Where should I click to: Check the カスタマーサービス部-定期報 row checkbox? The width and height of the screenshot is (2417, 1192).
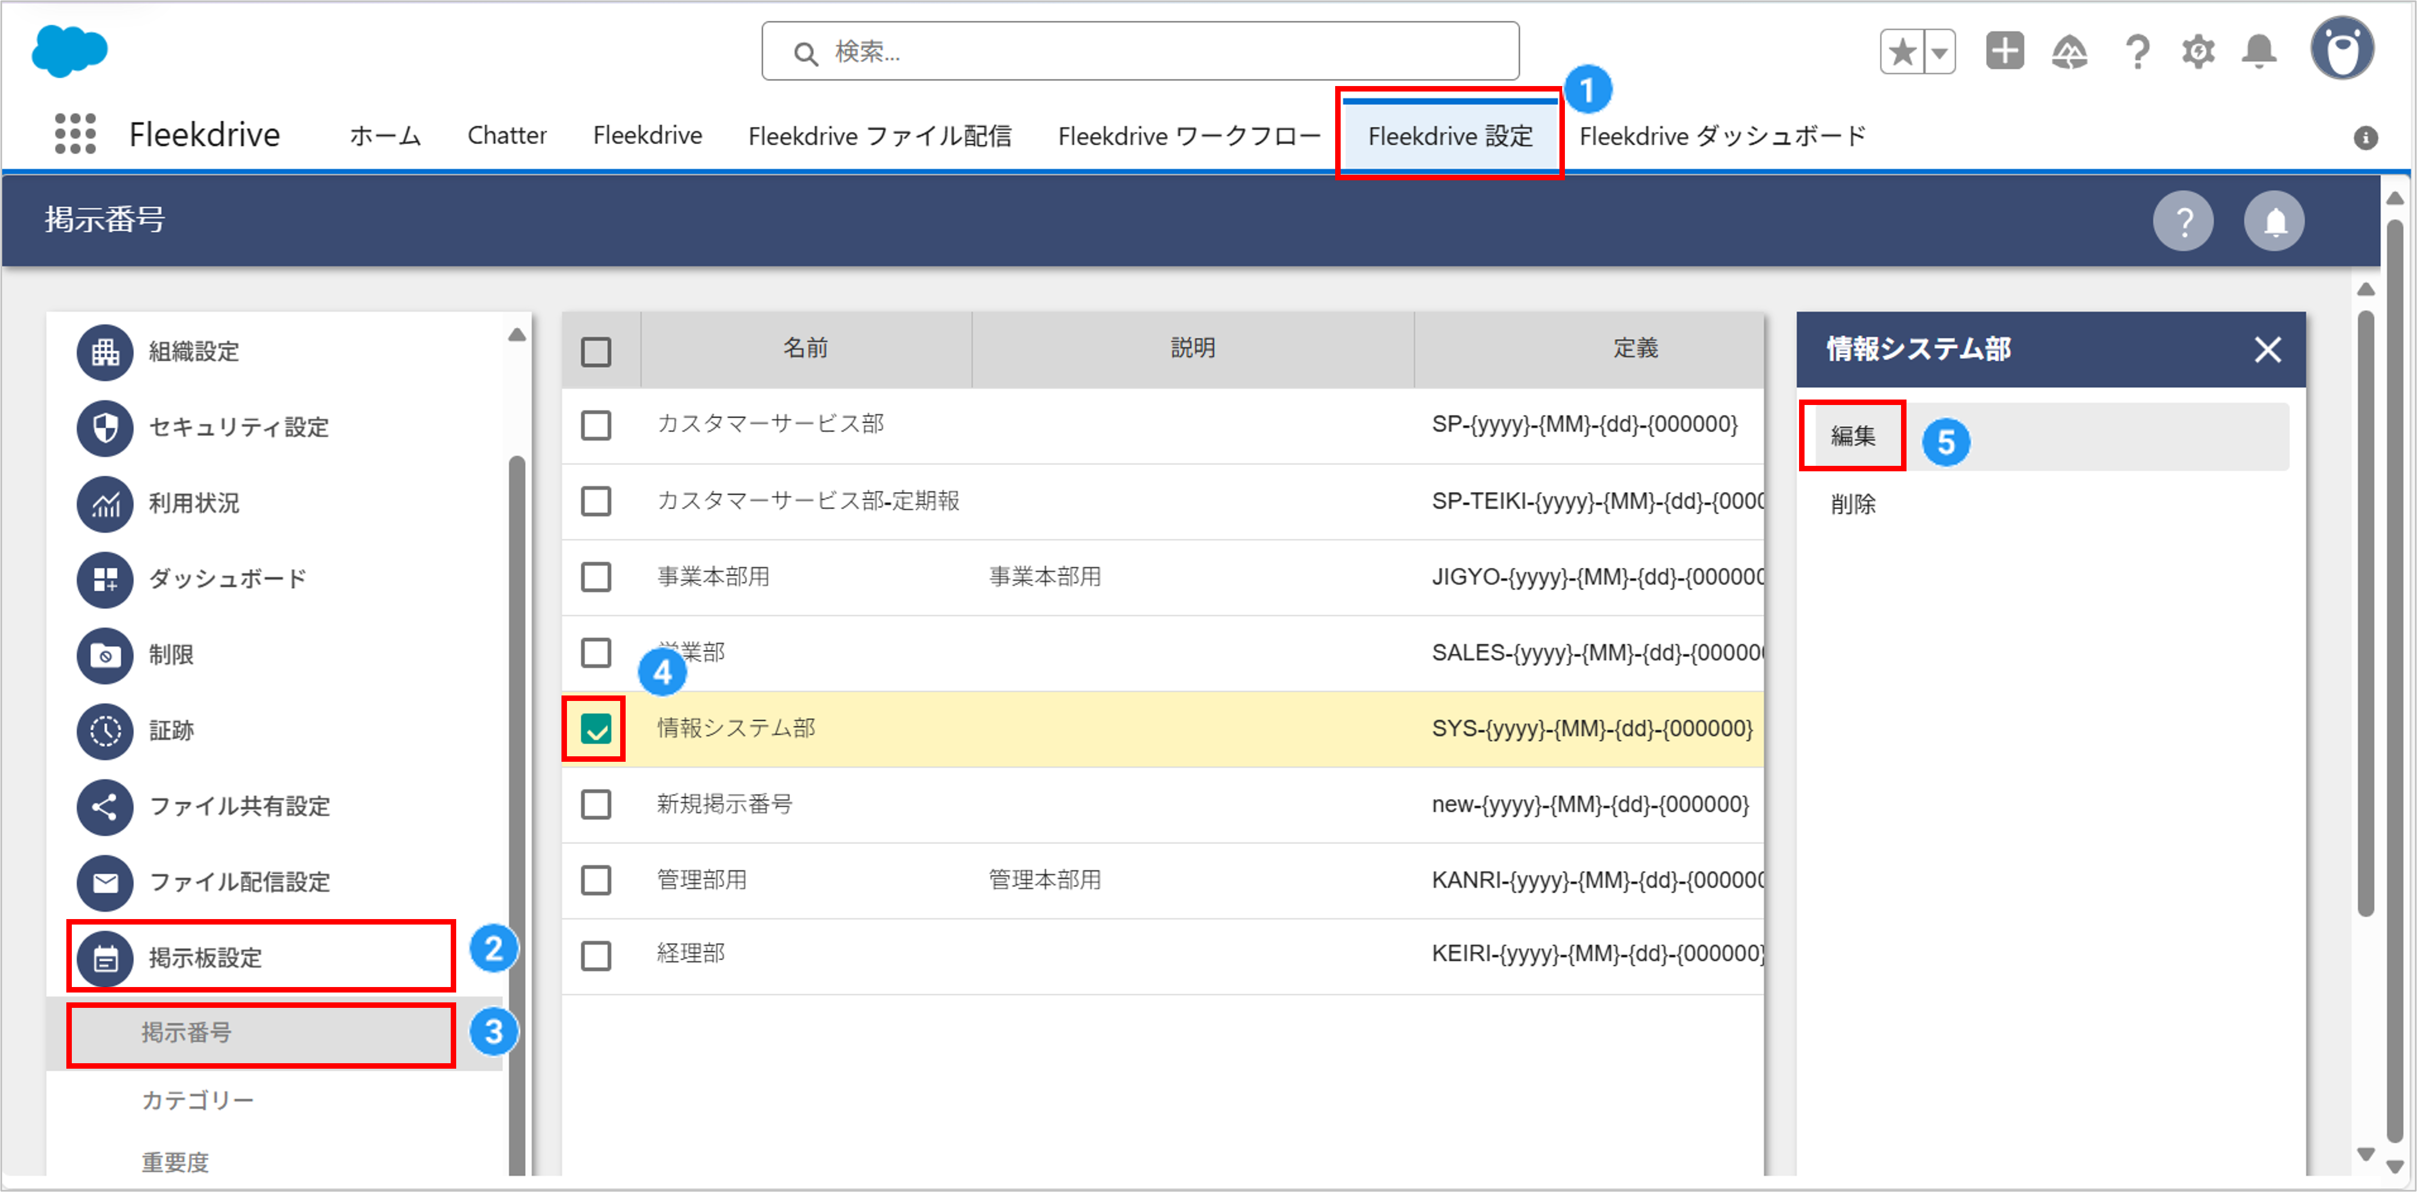coord(596,501)
